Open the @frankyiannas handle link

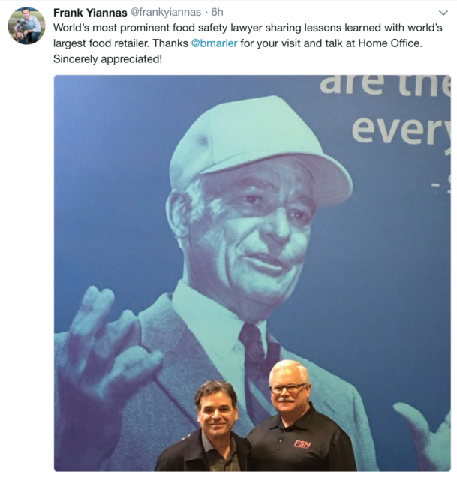[166, 12]
